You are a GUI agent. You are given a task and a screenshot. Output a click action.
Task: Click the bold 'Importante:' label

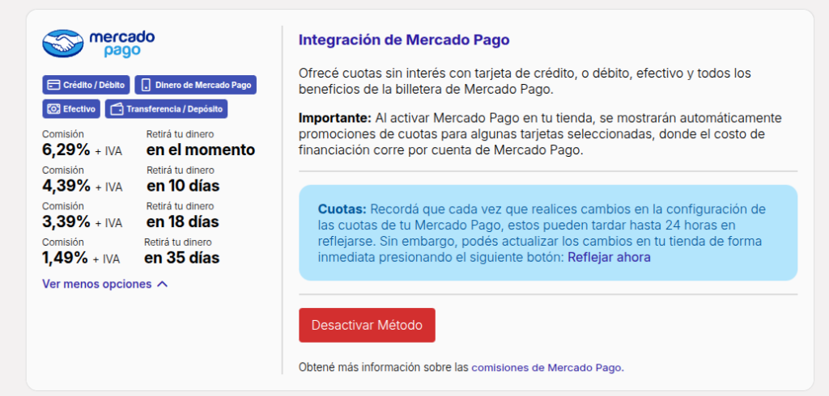click(335, 117)
